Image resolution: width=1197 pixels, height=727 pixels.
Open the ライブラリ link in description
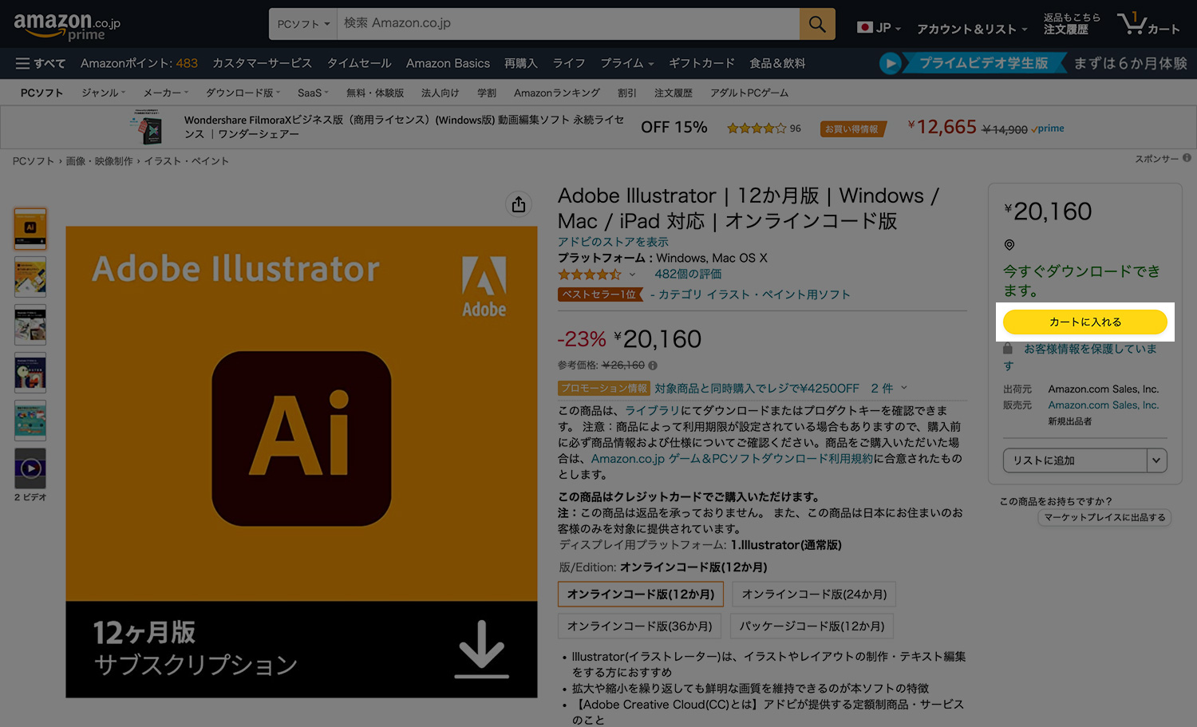(653, 410)
